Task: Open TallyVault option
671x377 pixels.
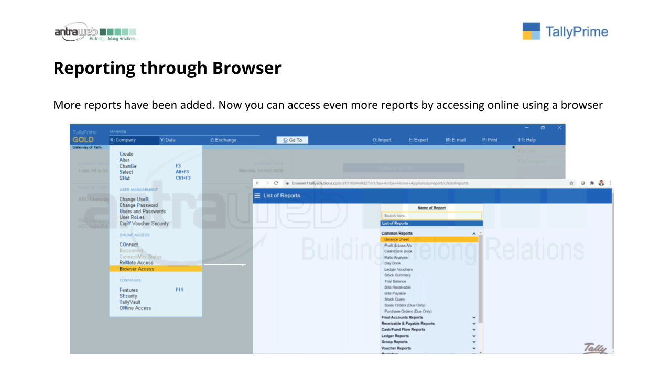Action: pos(129,302)
